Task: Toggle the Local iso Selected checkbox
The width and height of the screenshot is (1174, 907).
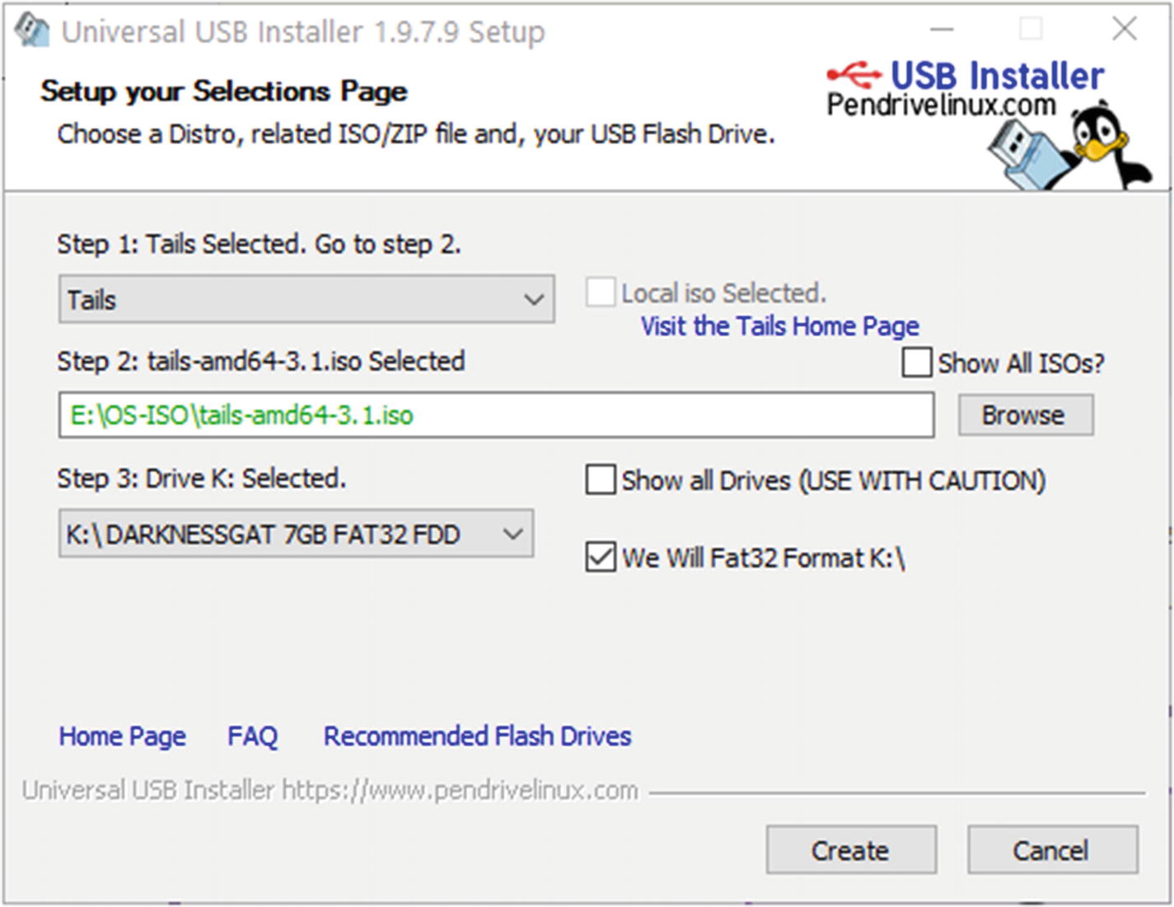Action: [x=600, y=292]
